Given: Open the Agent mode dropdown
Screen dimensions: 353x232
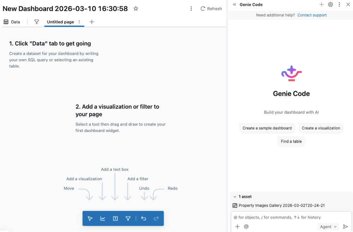Looking at the screenshot, I should tap(328, 227).
